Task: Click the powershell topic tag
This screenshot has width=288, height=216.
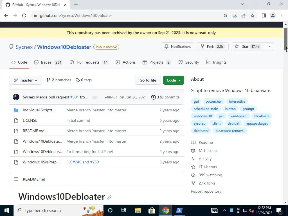Action: (214, 102)
